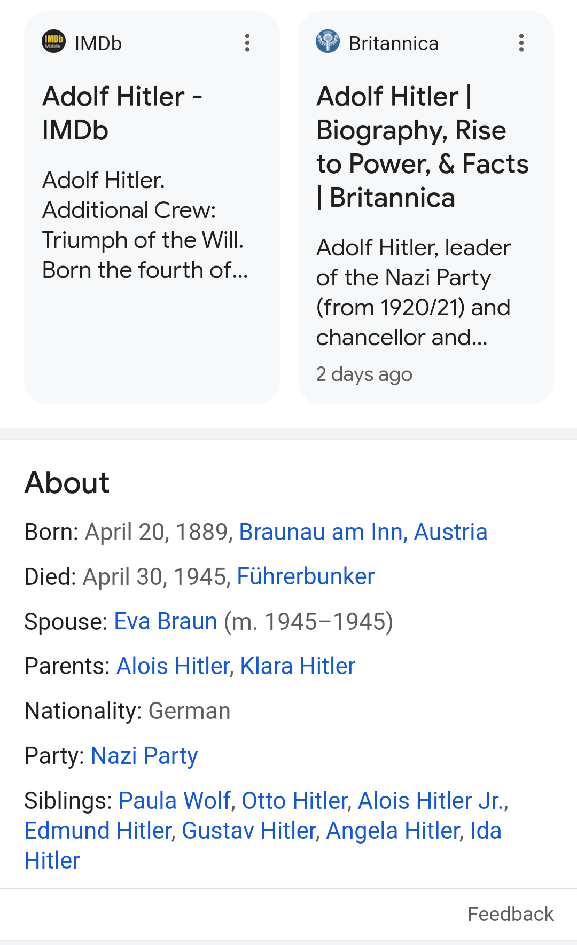This screenshot has width=577, height=945.
Task: Follow the Braunau am Inn, Austria link
Action: coord(363,532)
